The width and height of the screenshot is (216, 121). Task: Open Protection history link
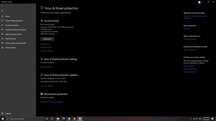click(47, 51)
